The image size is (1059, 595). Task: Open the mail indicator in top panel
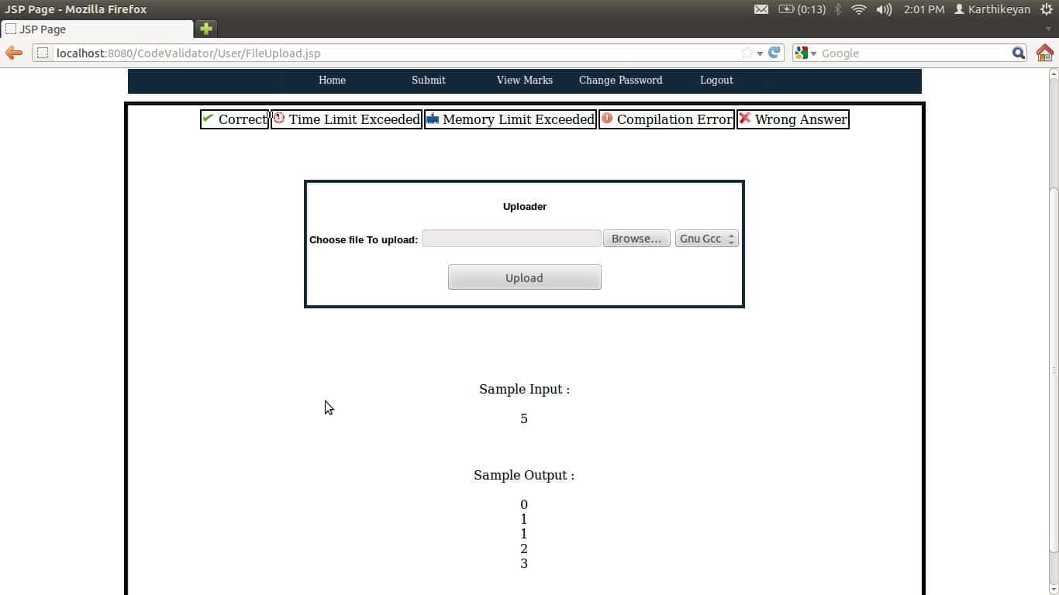(x=761, y=9)
